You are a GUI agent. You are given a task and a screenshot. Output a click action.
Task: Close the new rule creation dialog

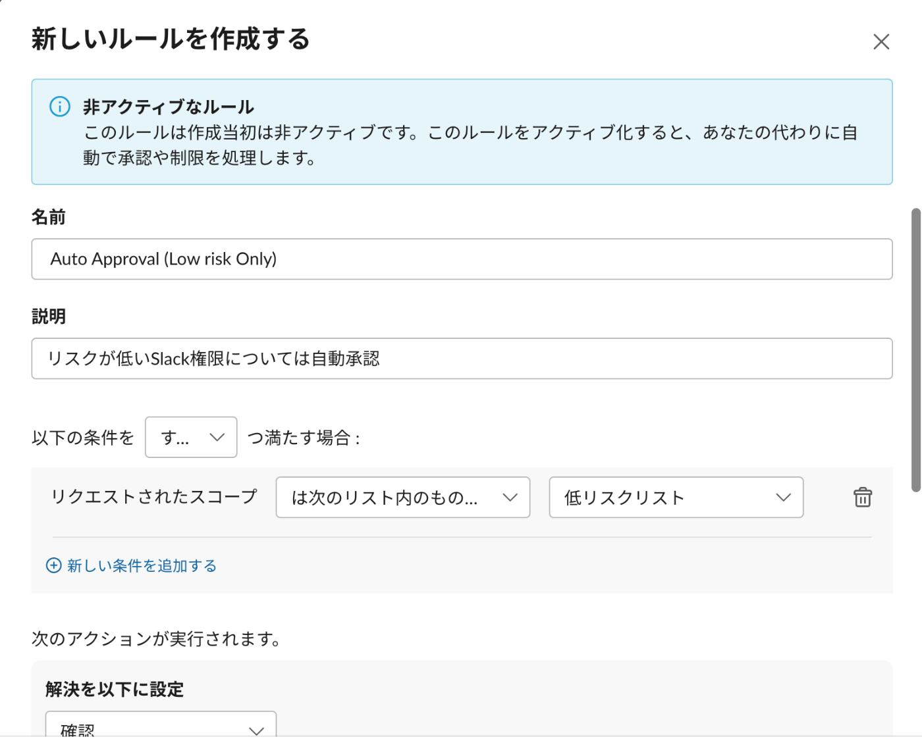tap(881, 41)
